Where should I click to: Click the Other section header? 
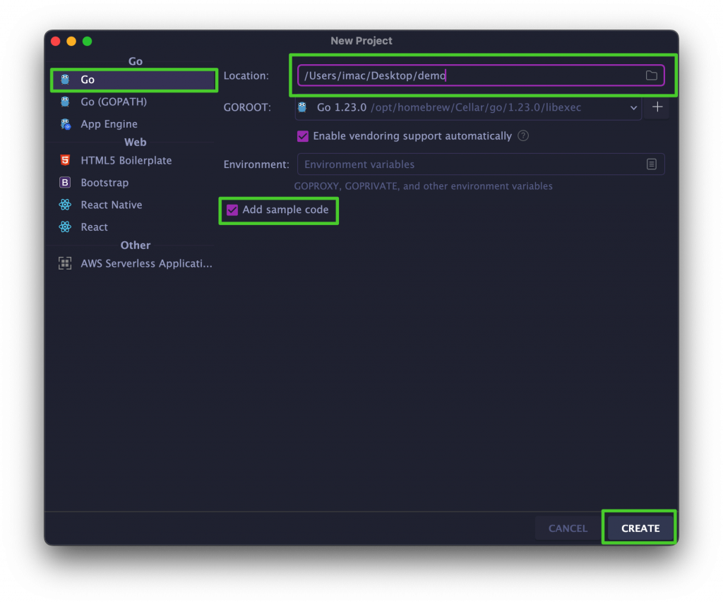(135, 245)
